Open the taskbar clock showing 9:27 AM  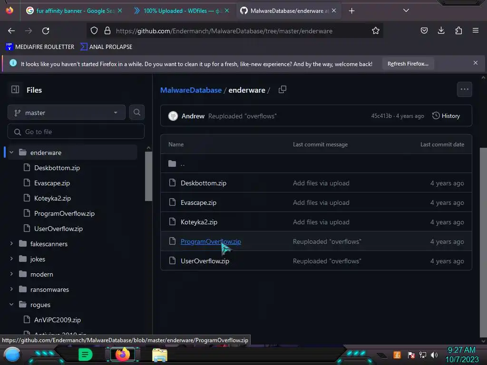pos(462,355)
